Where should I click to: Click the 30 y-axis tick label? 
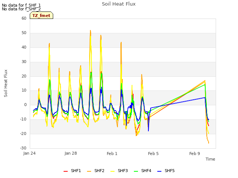(x=24, y=62)
